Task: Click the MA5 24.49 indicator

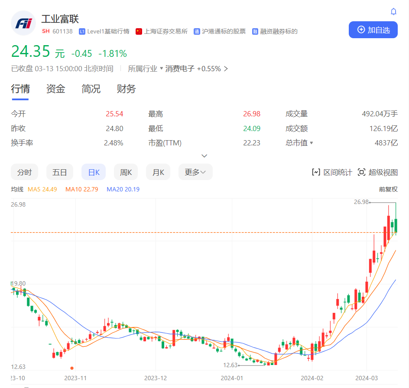Action: [x=42, y=189]
